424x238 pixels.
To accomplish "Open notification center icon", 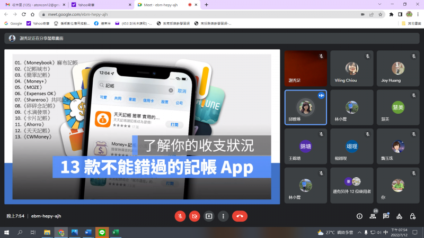I will [415, 232].
